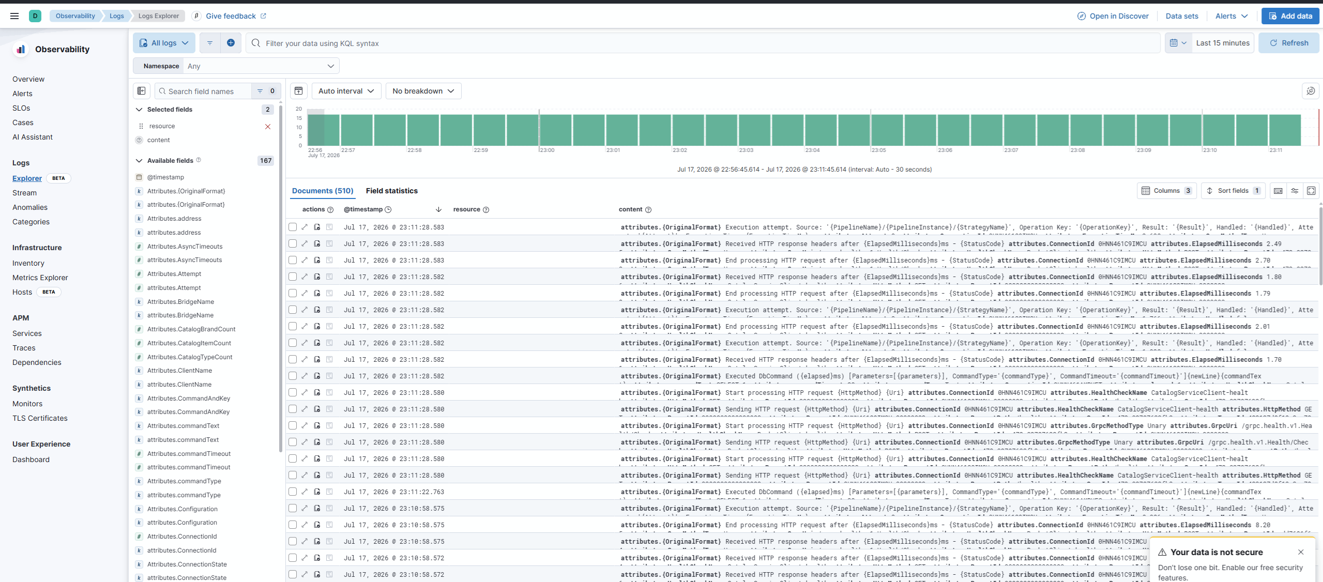Add the Attributes.BridgeName field
Image resolution: width=1323 pixels, height=582 pixels.
[180, 302]
